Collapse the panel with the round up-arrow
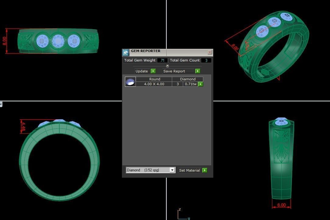330x220 pixels. coord(168,66)
